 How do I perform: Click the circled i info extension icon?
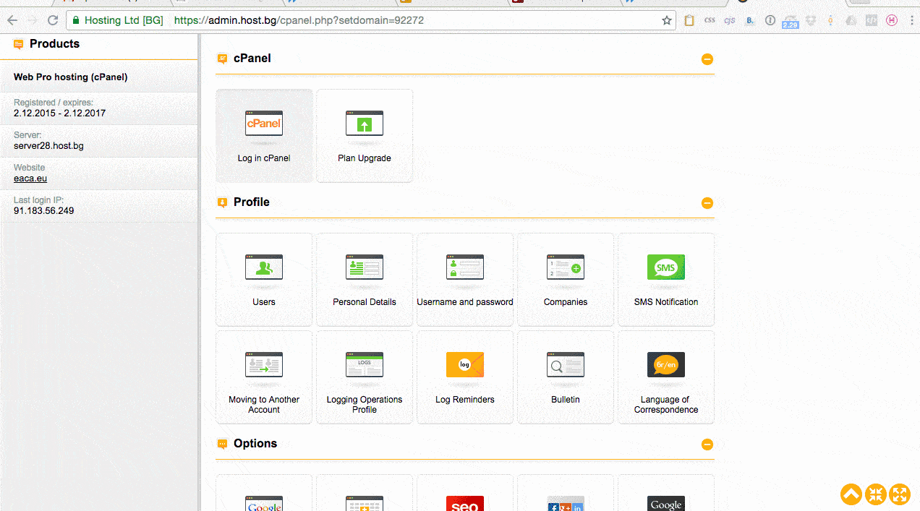[770, 20]
